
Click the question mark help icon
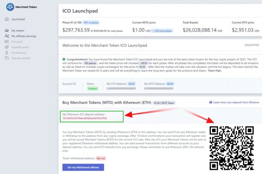tap(211, 102)
